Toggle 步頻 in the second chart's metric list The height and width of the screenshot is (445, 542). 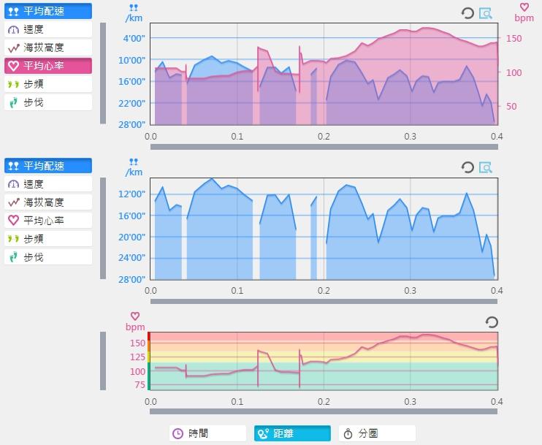point(48,239)
